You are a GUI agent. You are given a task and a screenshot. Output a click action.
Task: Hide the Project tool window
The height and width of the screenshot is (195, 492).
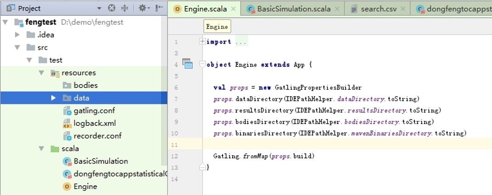159,8
